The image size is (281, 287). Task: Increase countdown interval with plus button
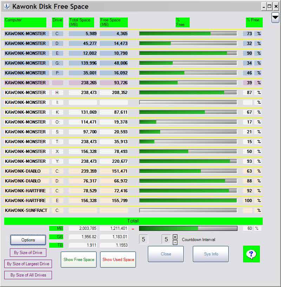tap(175, 237)
